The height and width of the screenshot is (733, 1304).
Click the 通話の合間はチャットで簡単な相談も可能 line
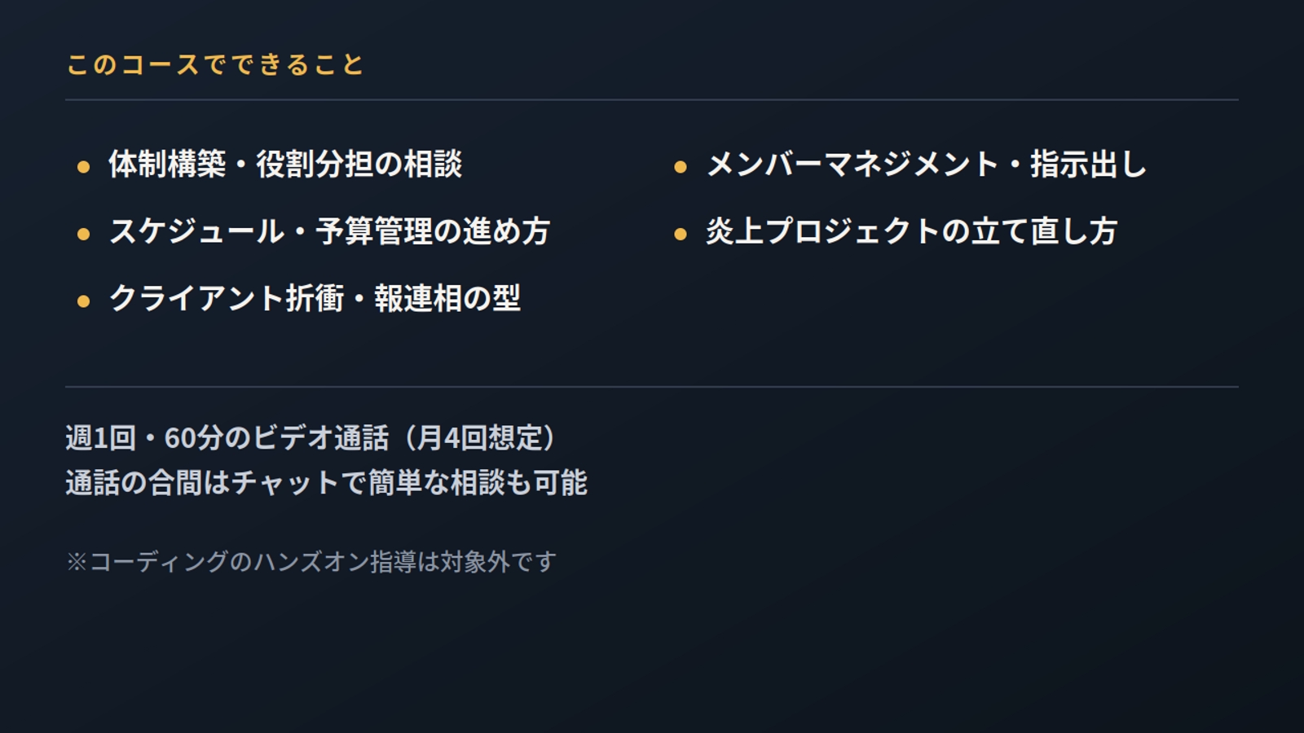tap(327, 482)
